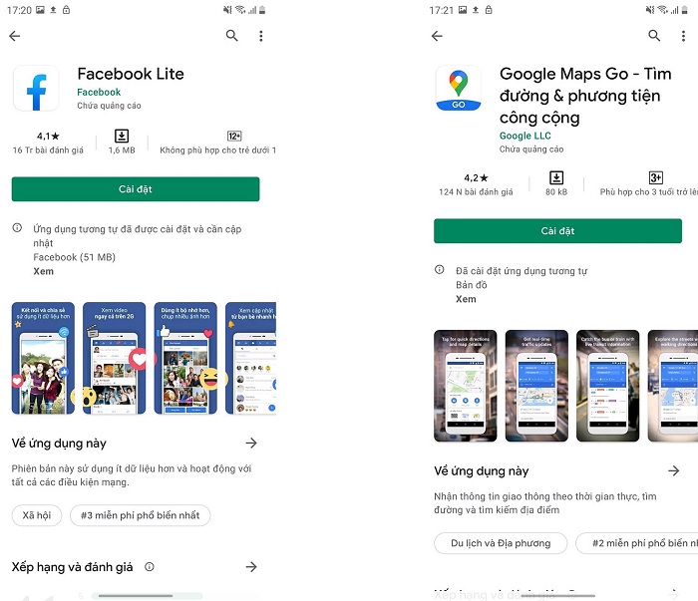Open search on Facebook Lite page
The height and width of the screenshot is (601, 698).
coord(231,36)
